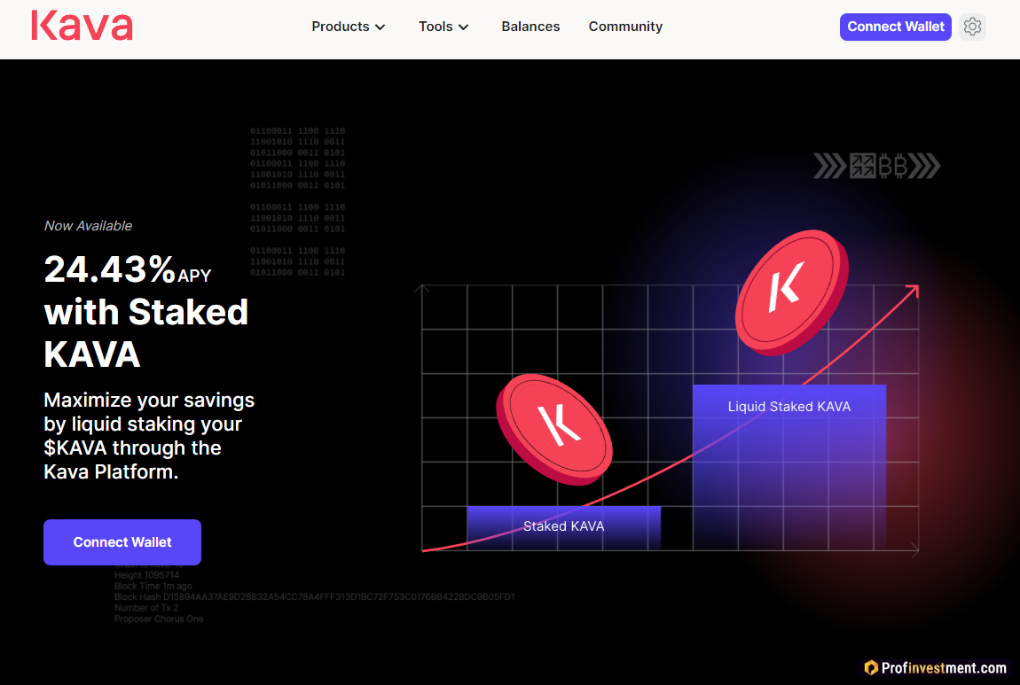Click the 'with Staked KAVA' headline
Viewport: 1020px width, 685px height.
(145, 332)
